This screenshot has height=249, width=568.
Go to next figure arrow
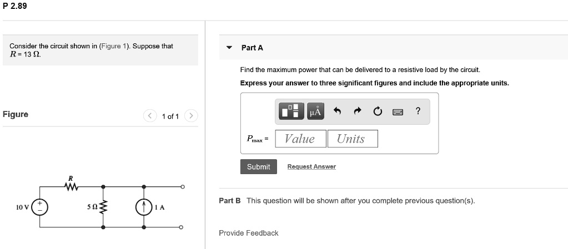[191, 116]
